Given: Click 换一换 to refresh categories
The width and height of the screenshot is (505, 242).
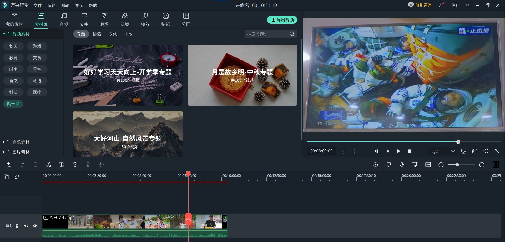Looking at the screenshot, I should [x=13, y=104].
